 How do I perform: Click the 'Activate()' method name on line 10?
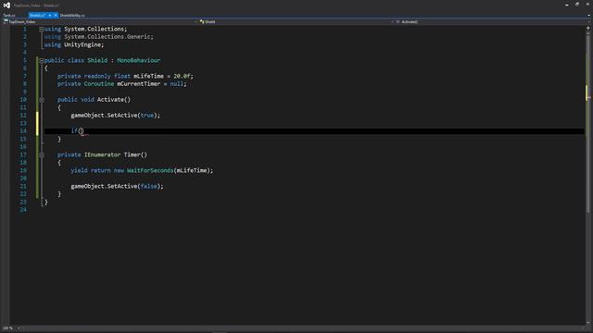(x=113, y=100)
